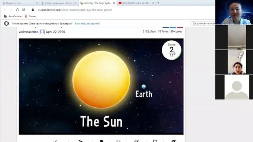Click the pencil edit icon below video
The height and width of the screenshot is (142, 253).
click(136, 141)
